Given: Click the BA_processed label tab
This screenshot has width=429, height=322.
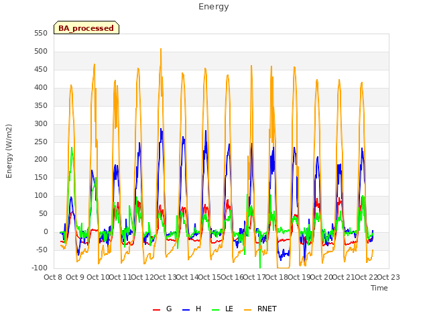Looking at the screenshot, I should point(86,28).
